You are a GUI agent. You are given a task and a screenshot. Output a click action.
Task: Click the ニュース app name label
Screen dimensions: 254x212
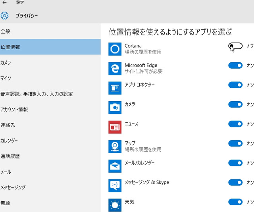[131, 124]
